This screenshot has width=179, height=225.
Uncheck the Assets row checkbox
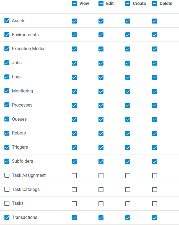[7, 21]
